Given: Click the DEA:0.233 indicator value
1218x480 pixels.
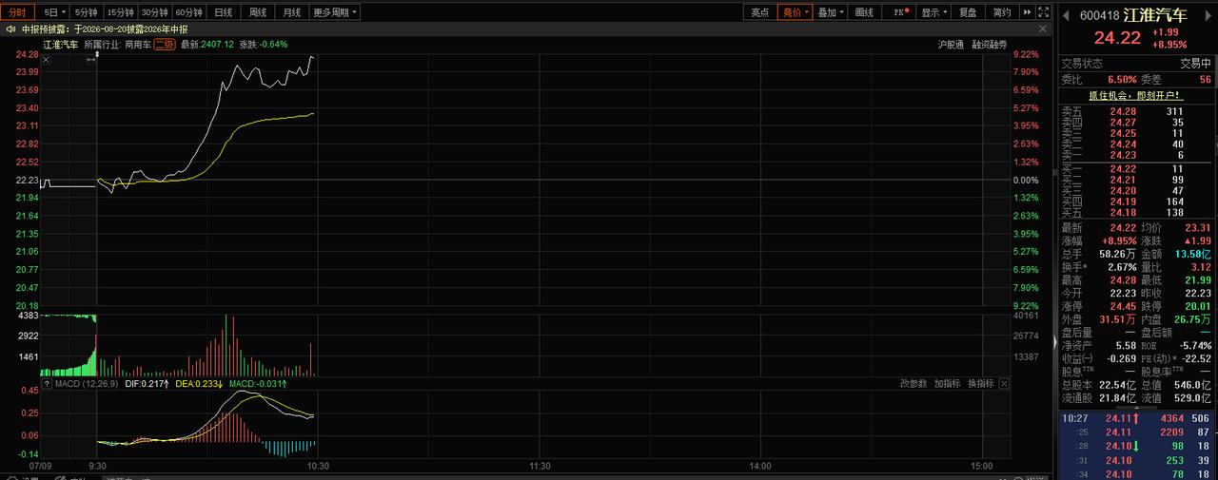Looking at the screenshot, I should pyautogui.click(x=200, y=384).
